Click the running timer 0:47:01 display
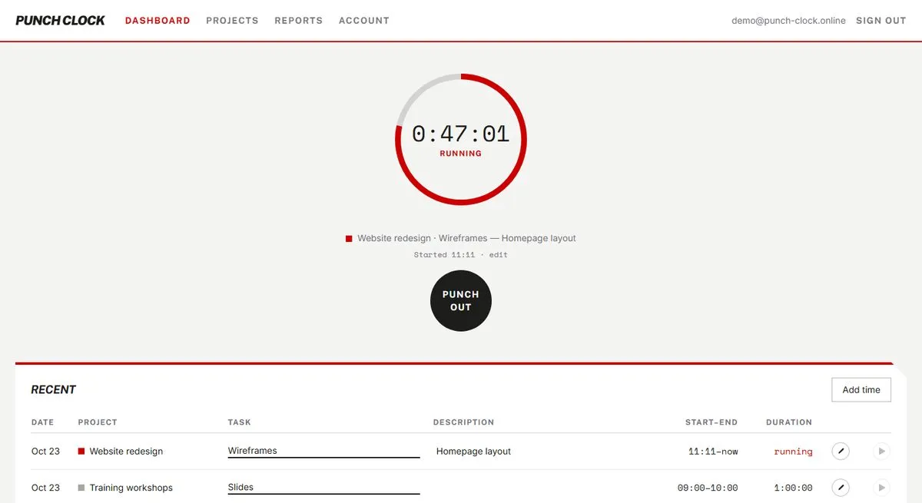This screenshot has height=503, width=922. point(461,134)
